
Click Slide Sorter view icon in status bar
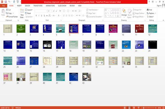[x=130, y=108]
